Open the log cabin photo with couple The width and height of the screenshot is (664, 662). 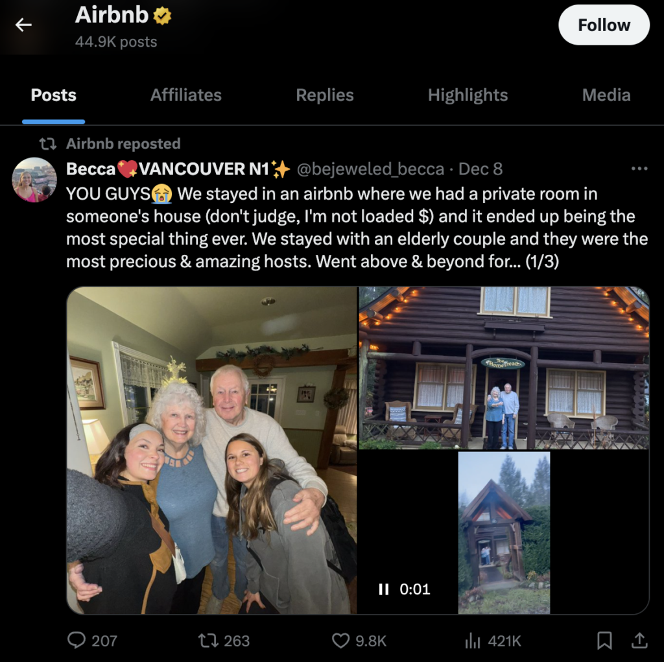coord(504,368)
